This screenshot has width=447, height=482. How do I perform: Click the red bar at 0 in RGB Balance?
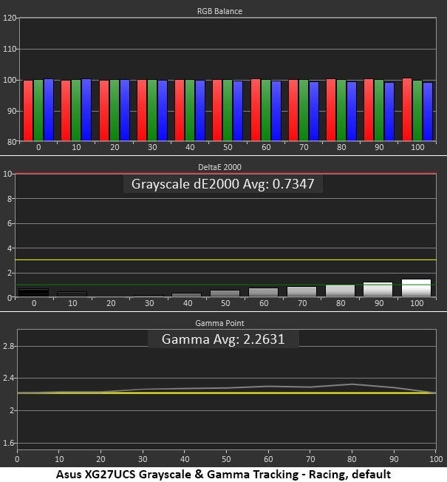(28, 111)
